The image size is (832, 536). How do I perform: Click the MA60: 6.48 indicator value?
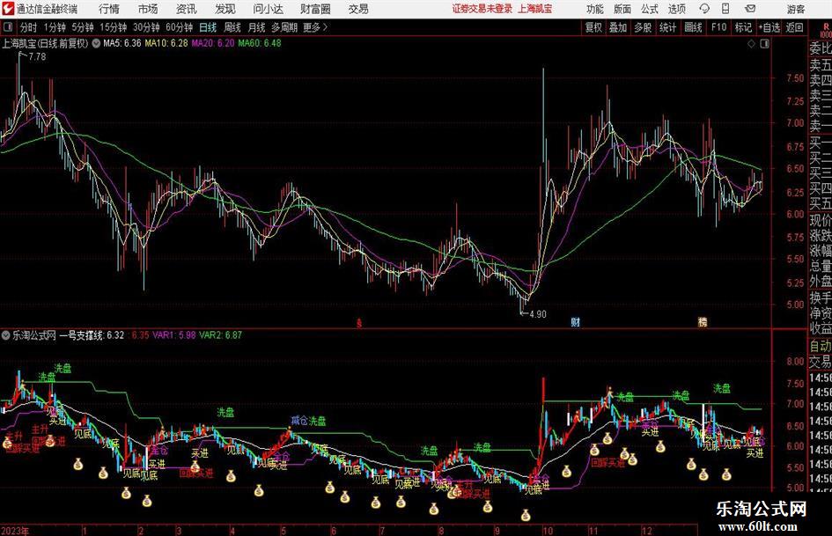point(260,43)
